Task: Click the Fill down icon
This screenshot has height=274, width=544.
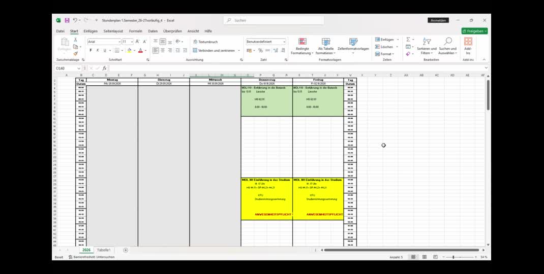Action: point(408,47)
